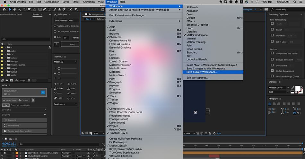This screenshot has height=159, width=305.
Task: Select 'Last out point to time marker' radio
Action: 55,31
